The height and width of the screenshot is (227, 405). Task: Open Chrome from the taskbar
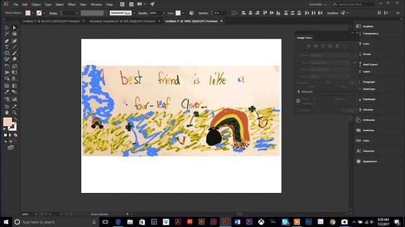pos(332,222)
